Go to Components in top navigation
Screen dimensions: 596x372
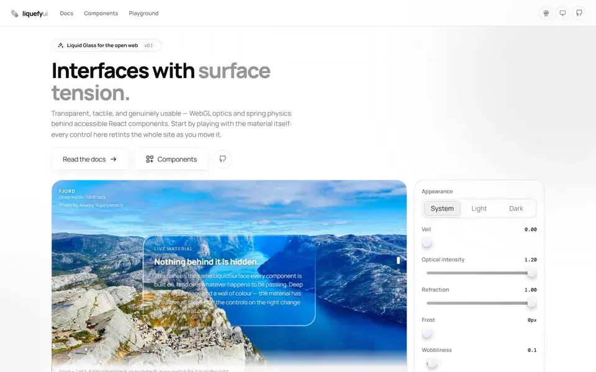click(101, 13)
